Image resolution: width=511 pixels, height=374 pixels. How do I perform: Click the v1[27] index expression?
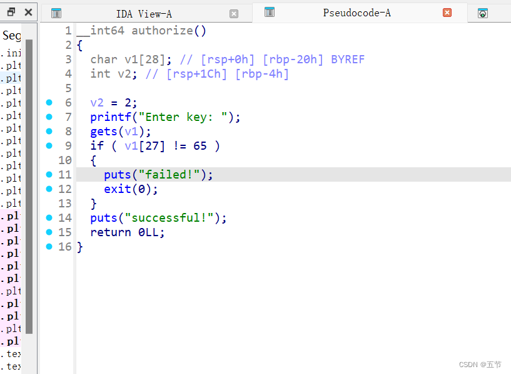coord(144,145)
